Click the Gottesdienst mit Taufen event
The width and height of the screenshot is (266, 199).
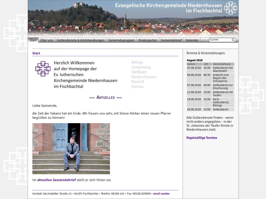[223, 94]
